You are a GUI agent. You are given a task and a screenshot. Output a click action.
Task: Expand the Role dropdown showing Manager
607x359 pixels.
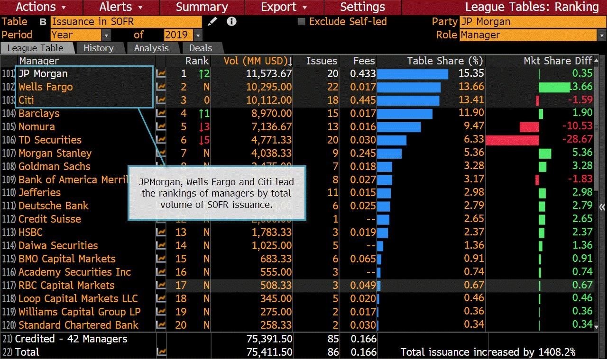coord(602,35)
